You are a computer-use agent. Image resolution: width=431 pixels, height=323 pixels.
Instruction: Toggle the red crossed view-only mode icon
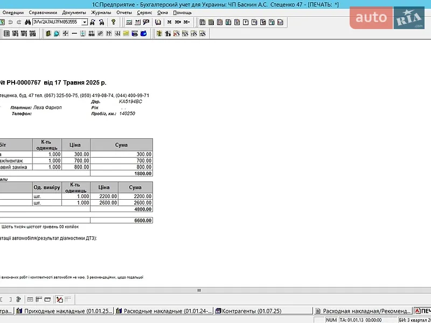tap(59, 299)
